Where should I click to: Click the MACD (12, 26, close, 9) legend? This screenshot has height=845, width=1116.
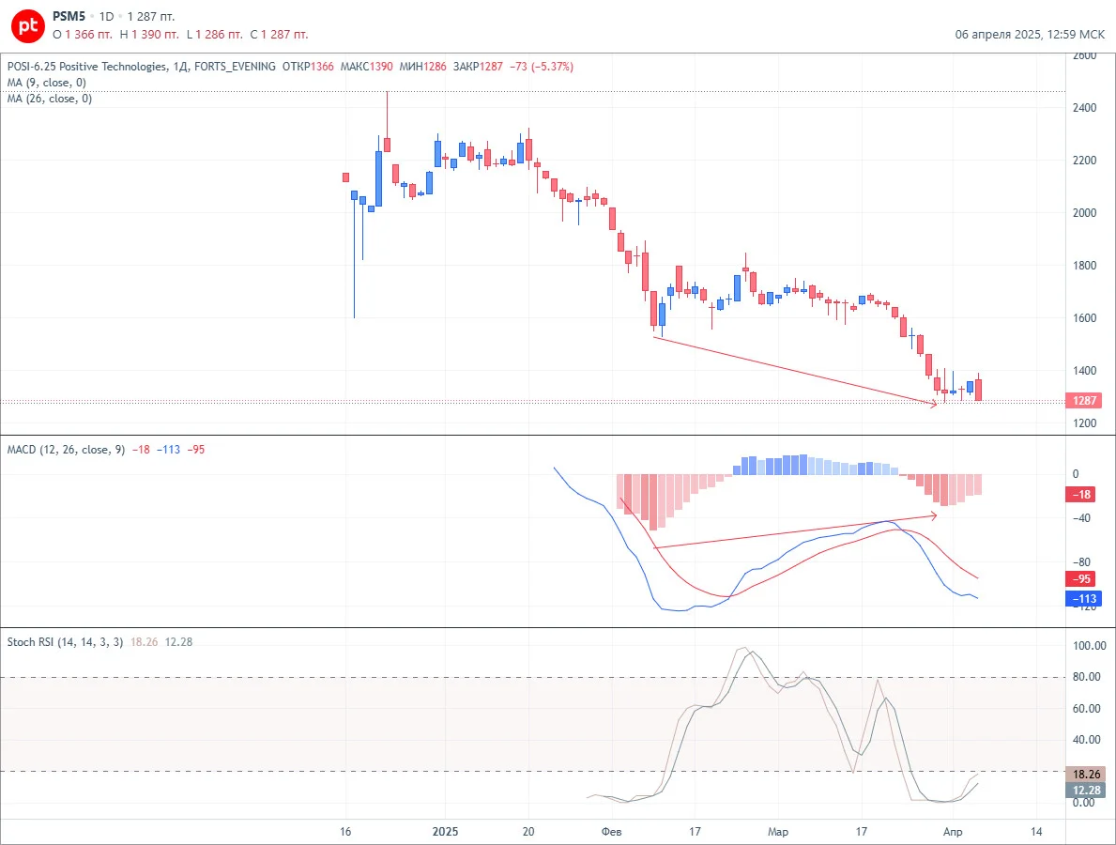pyautogui.click(x=66, y=450)
